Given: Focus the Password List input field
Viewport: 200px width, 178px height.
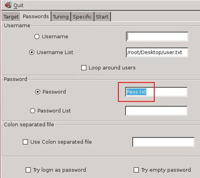Looking at the screenshot, I should (156, 111).
